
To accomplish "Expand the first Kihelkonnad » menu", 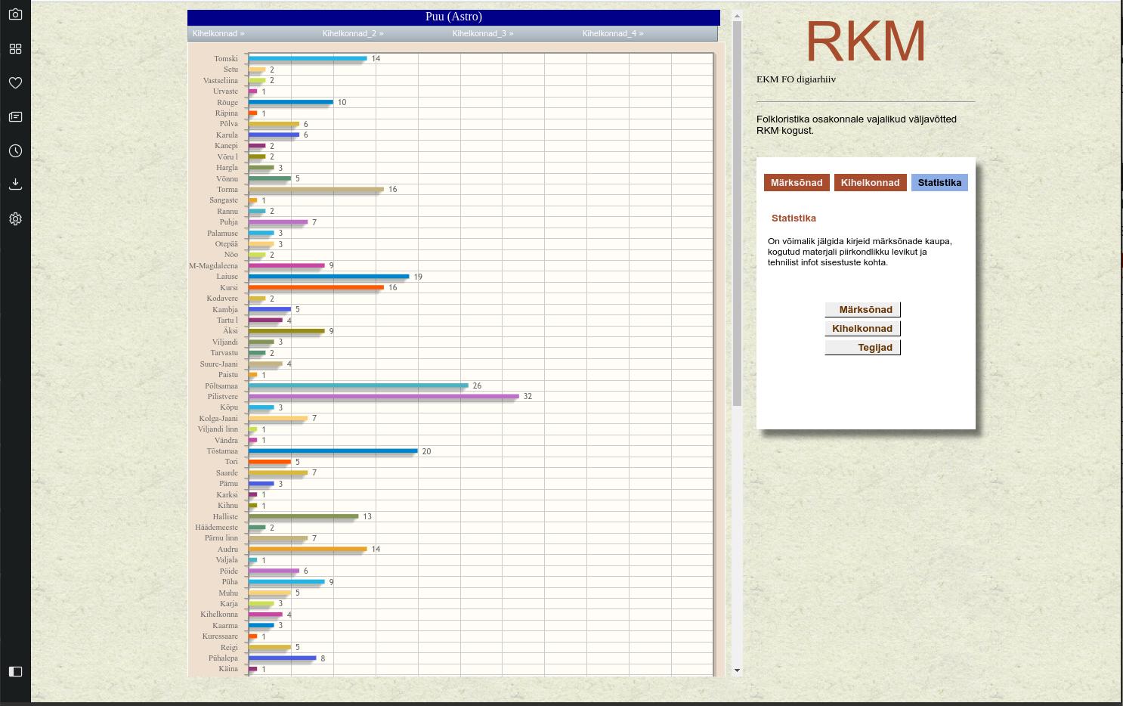I will coord(218,34).
